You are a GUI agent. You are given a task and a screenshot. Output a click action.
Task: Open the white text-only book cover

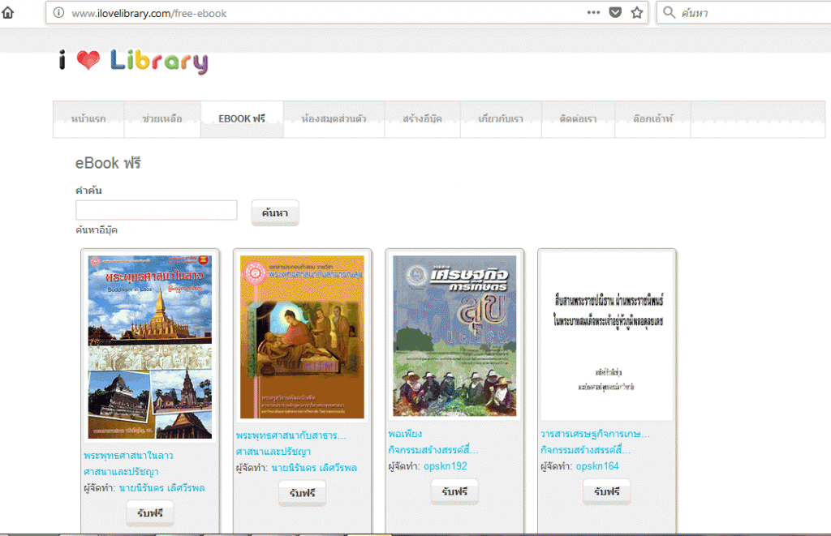[607, 337]
